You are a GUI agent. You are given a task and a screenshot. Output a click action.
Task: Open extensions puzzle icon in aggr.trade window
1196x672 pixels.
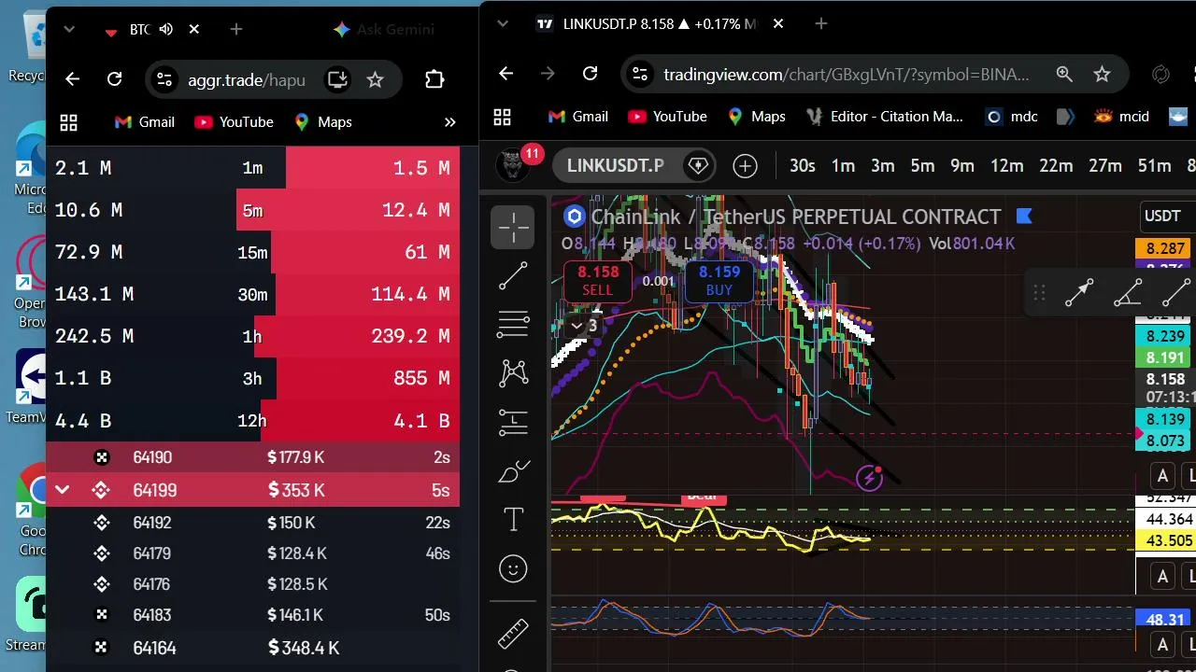point(434,79)
